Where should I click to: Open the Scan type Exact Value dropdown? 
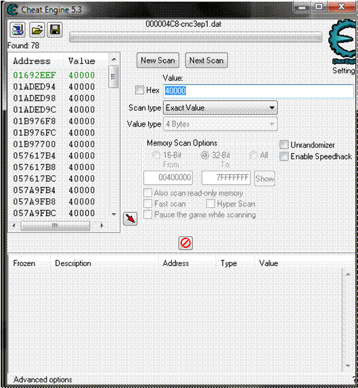[x=220, y=108]
